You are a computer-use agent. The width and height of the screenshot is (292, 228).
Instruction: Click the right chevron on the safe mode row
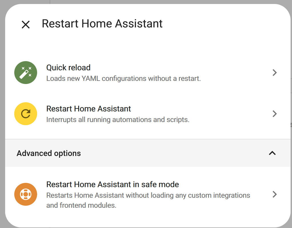click(275, 194)
